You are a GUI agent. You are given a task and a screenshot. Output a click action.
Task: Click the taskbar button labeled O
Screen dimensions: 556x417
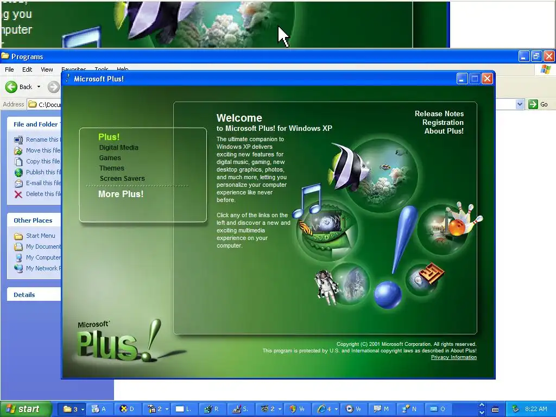click(438, 409)
